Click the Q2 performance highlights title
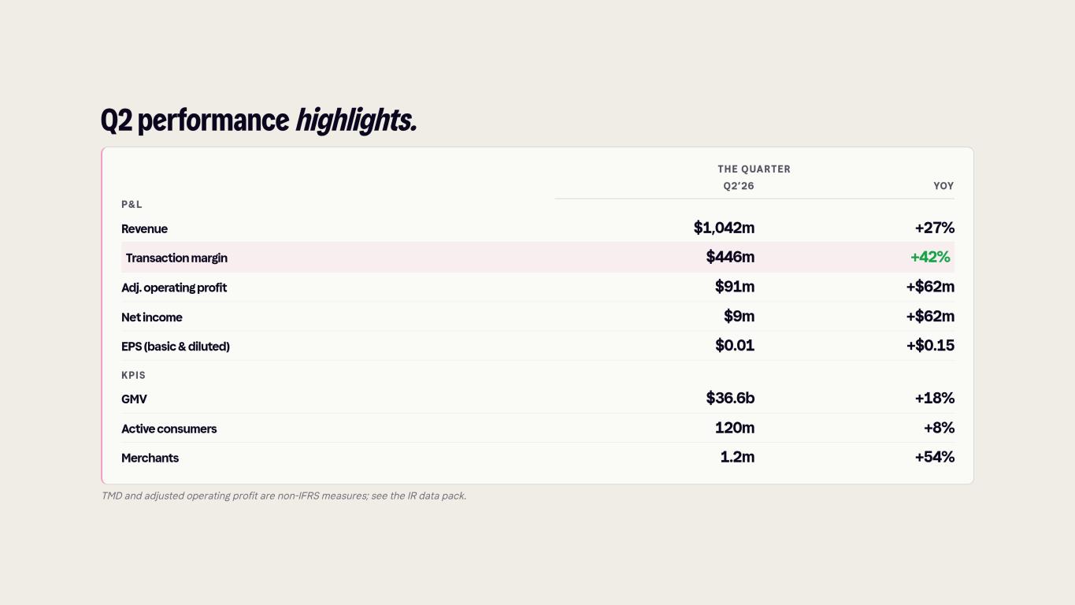 [x=258, y=121]
